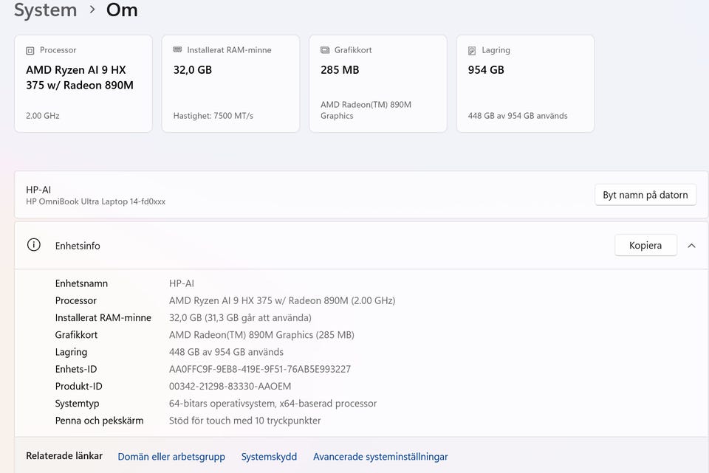The width and height of the screenshot is (709, 473).
Task: Select the Systemtyp value 64-bitars operativsystem
Action: point(273,404)
